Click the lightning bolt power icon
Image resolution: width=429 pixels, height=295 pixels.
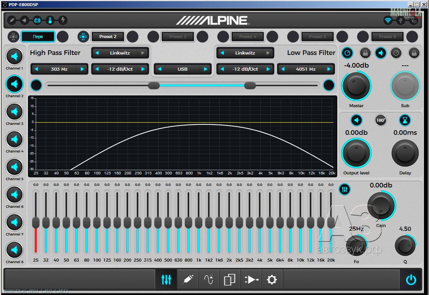(63, 20)
